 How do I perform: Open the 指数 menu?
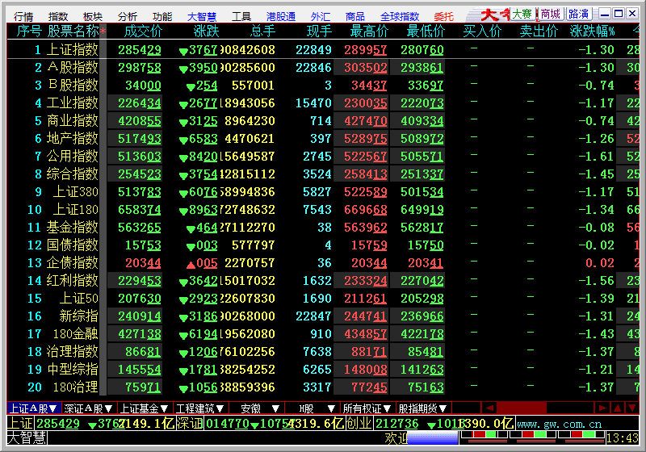[x=57, y=16]
